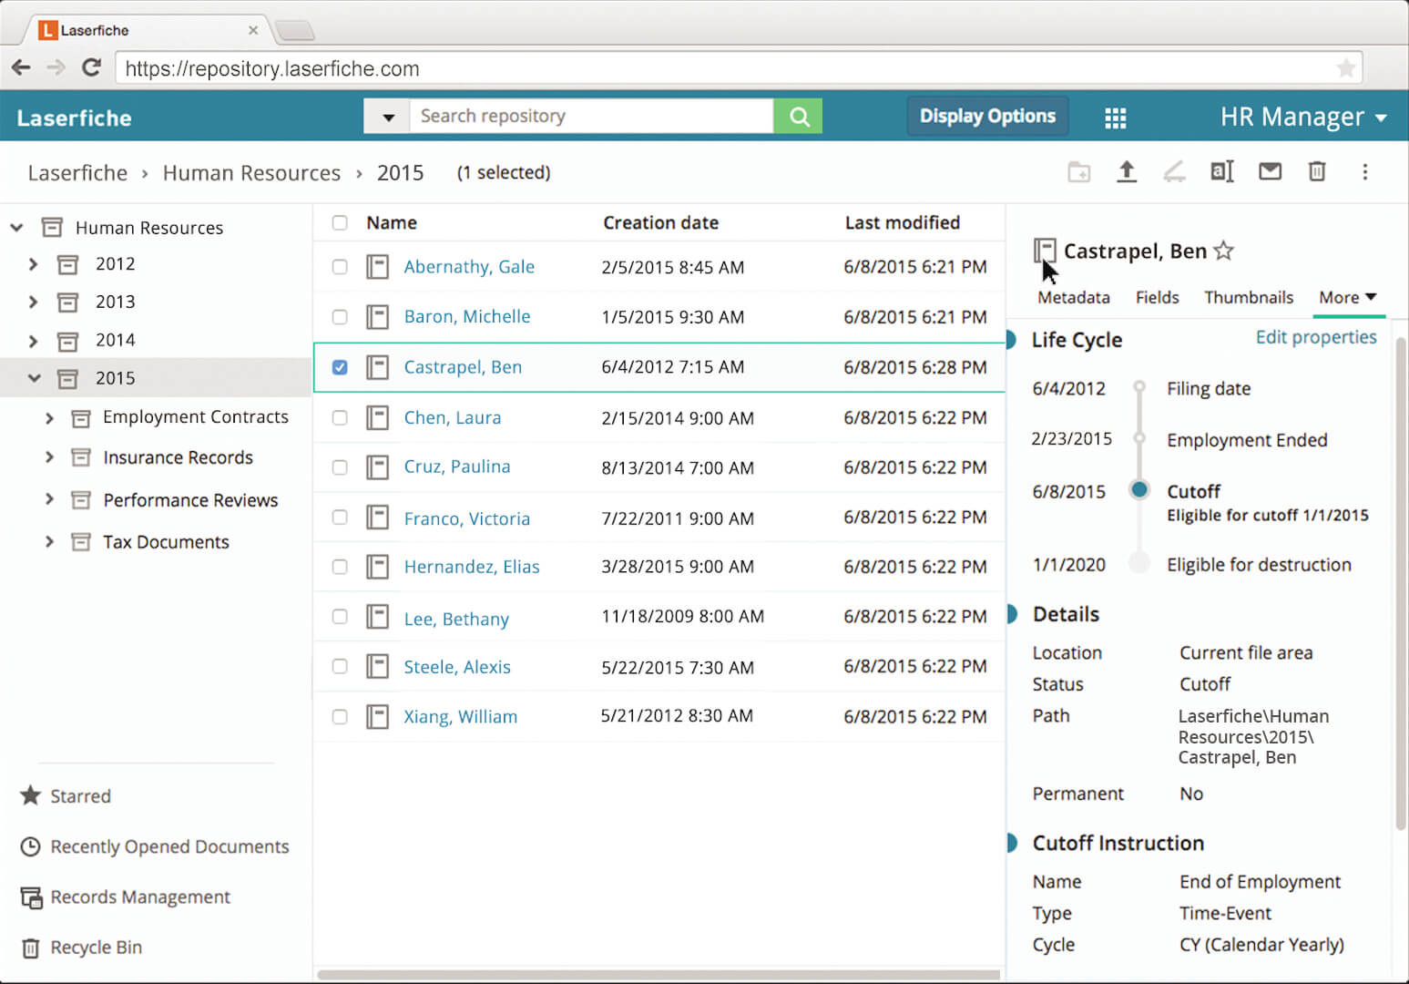Click the browser back arrow
The height and width of the screenshot is (984, 1409).
pyautogui.click(x=21, y=67)
